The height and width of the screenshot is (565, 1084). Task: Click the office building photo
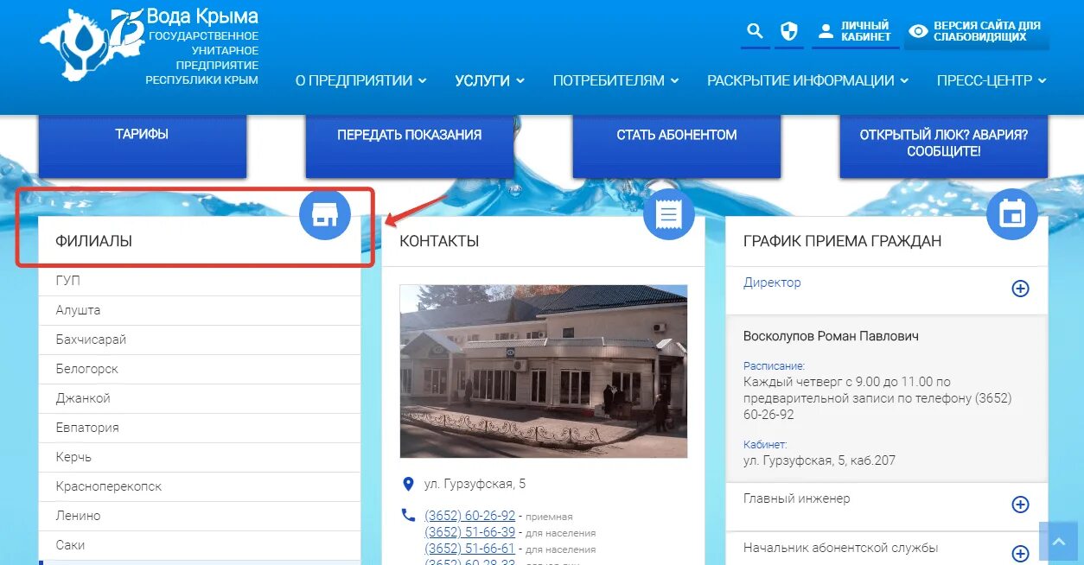[544, 371]
